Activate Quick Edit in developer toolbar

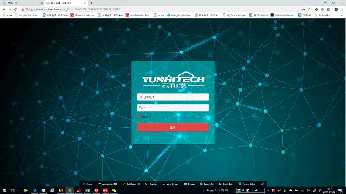[225, 184]
